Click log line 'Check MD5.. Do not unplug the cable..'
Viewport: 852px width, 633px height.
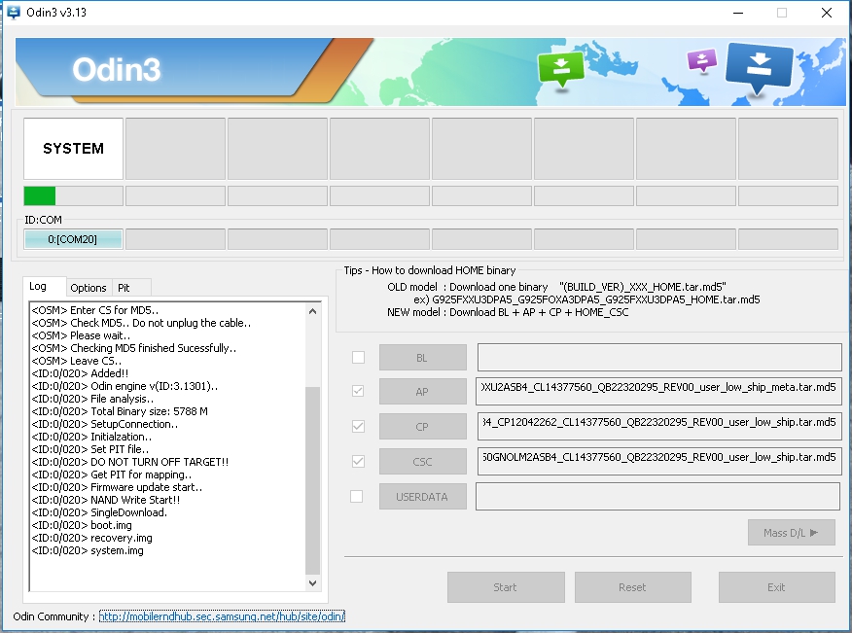[x=141, y=323]
